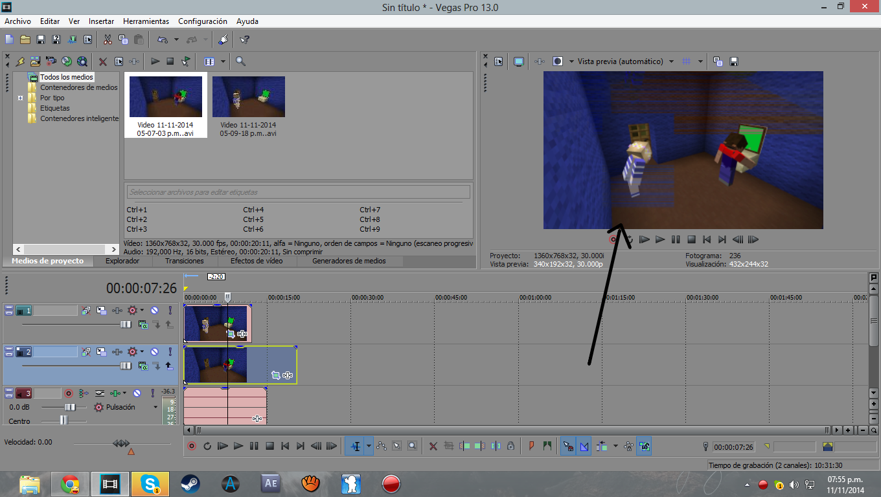
Task: Click the What's This help cursor icon
Action: [244, 39]
